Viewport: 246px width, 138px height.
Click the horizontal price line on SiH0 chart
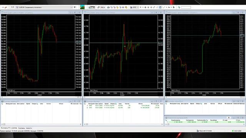(x=123, y=43)
